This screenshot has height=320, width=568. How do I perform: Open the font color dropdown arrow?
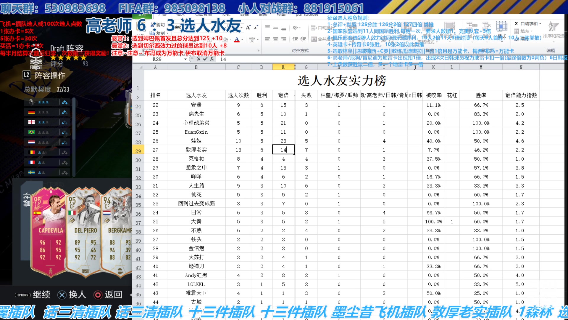tap(242, 39)
